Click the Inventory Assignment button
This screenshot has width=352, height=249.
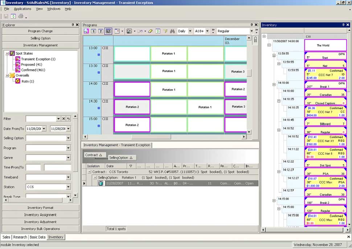pyautogui.click(x=40, y=215)
